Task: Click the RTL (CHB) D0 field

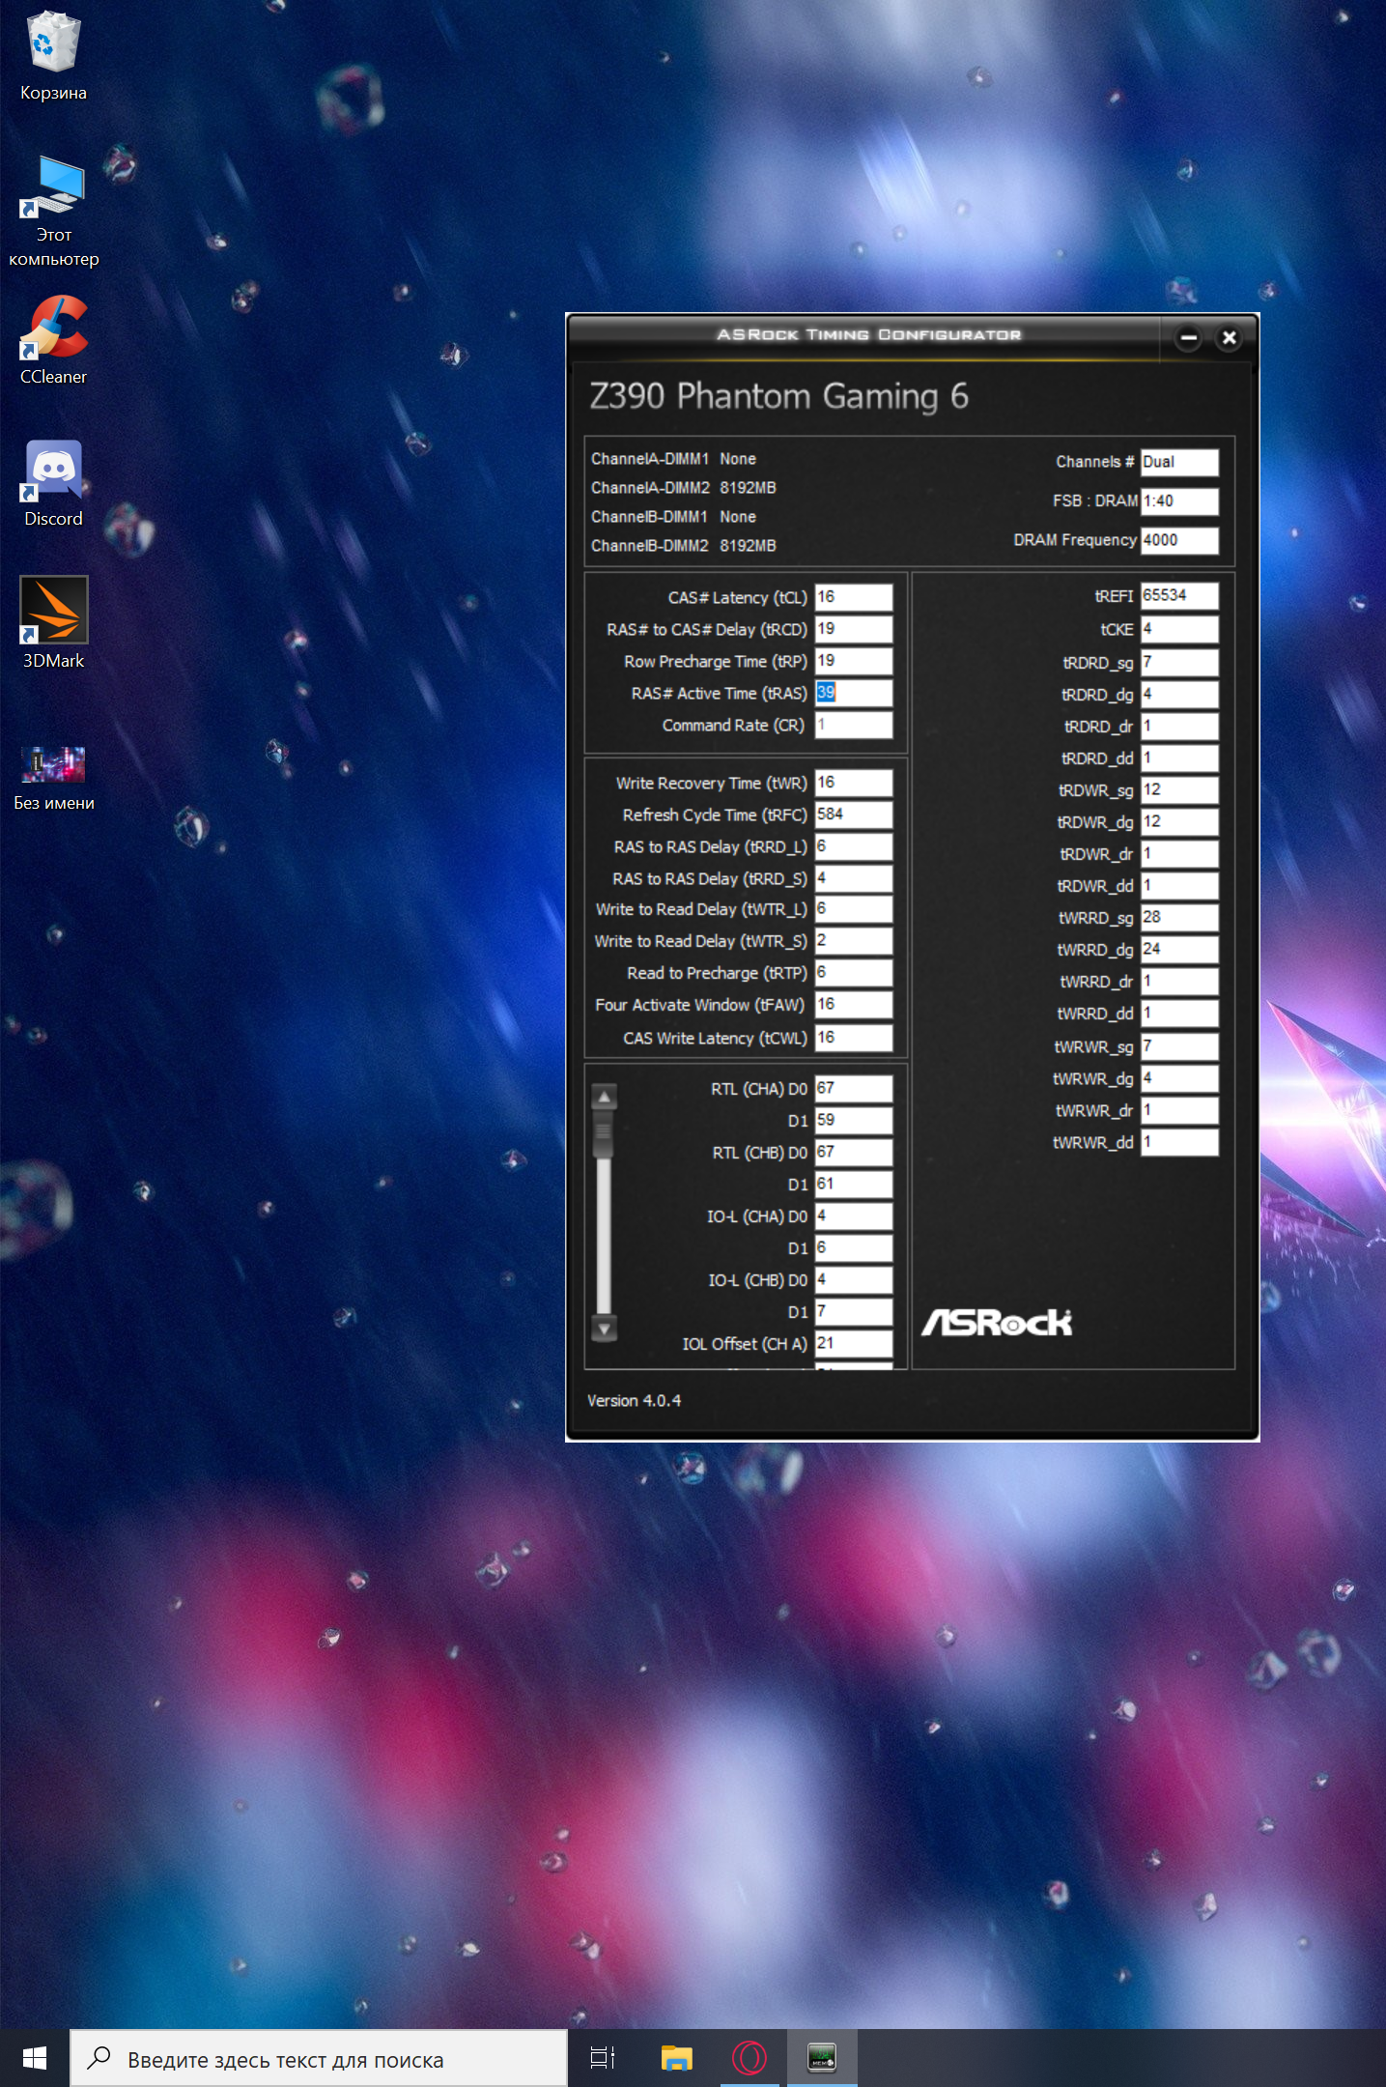Action: tap(853, 1153)
